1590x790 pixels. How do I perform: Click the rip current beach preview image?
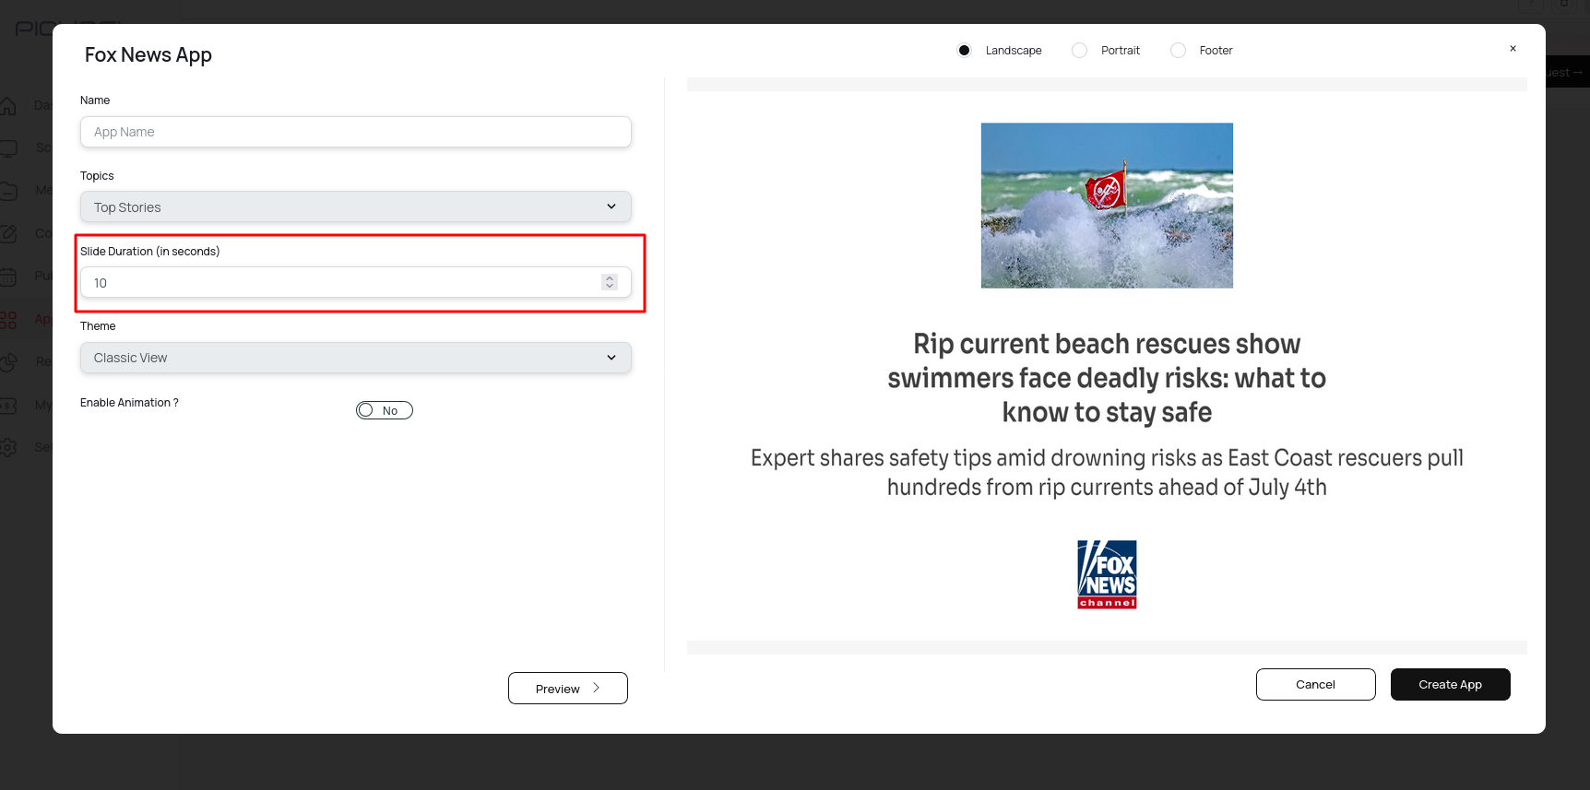tap(1107, 206)
